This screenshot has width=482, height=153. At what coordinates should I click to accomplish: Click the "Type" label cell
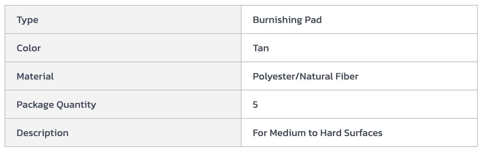point(27,20)
